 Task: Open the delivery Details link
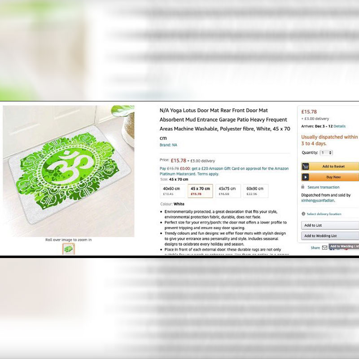(339, 126)
